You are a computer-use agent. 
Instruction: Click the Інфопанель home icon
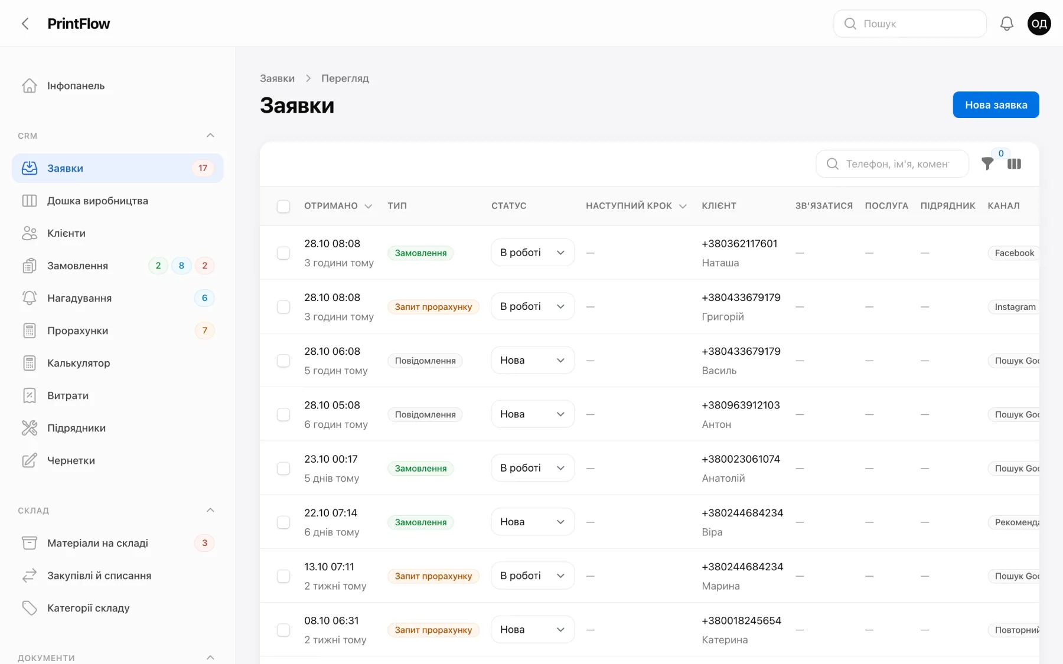coord(30,86)
